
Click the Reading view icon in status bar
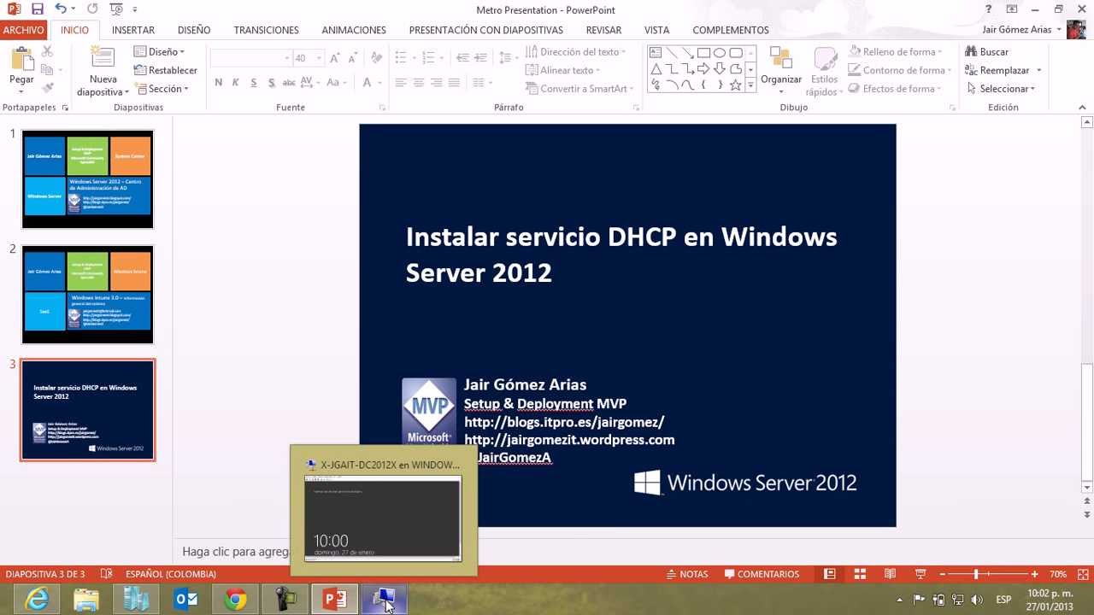(890, 574)
